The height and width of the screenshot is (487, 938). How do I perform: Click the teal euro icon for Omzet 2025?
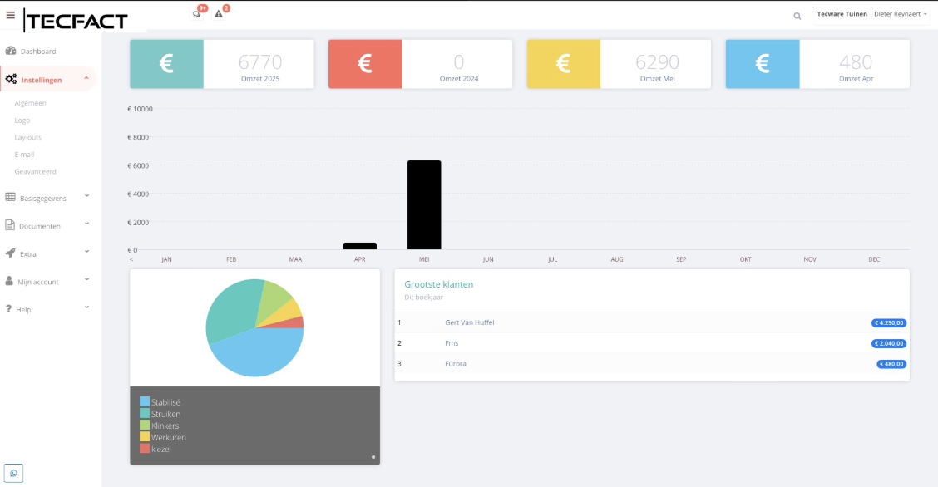166,64
